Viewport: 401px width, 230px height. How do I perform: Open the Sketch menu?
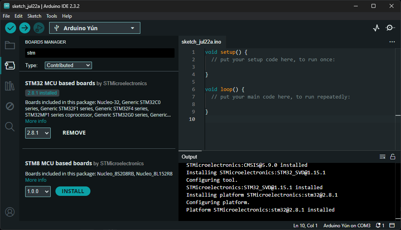(x=34, y=16)
